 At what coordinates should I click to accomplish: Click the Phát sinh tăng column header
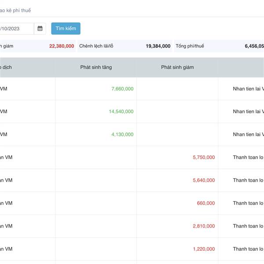coord(96,67)
